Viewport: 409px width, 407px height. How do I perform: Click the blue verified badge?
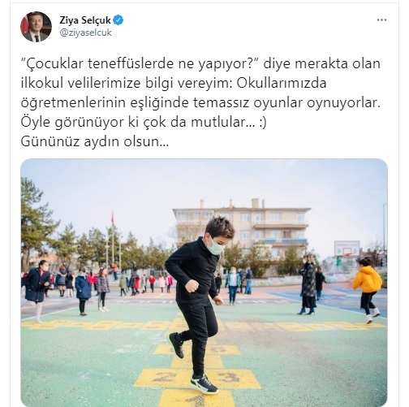[118, 20]
